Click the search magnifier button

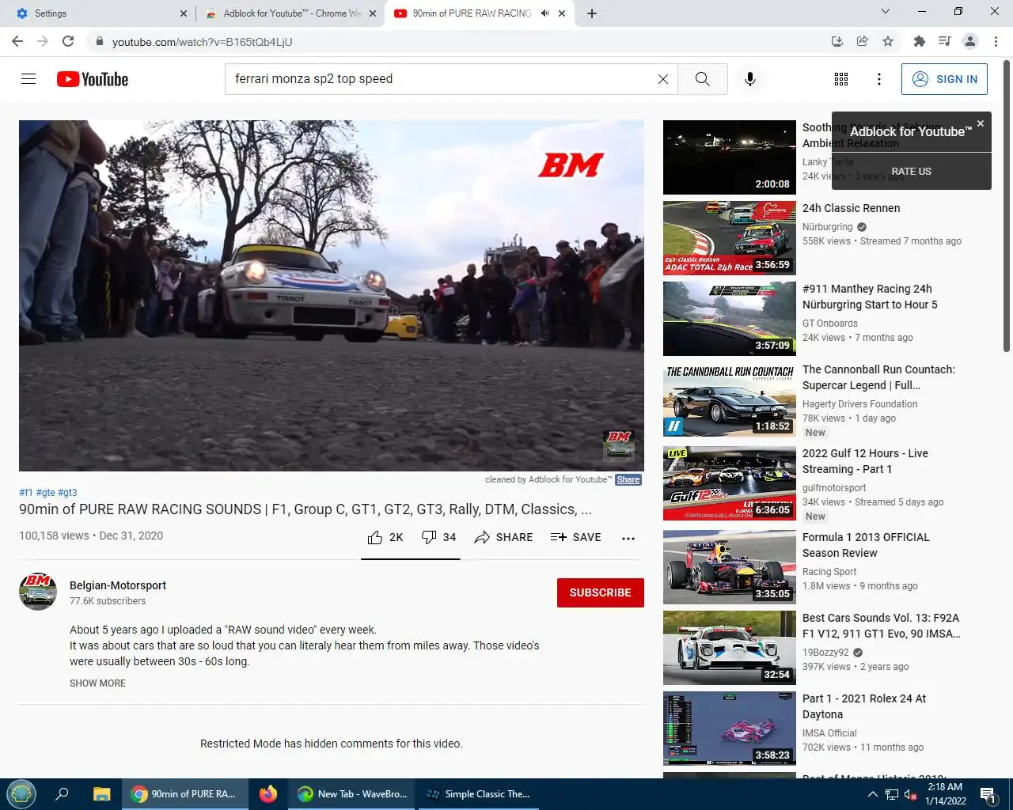[702, 79]
